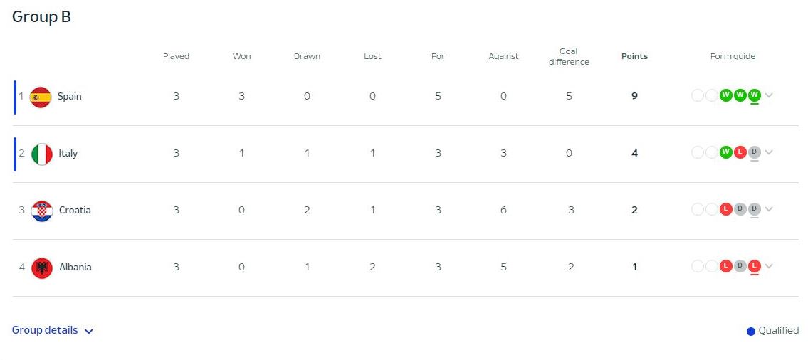808x360 pixels.
Task: Expand Italy's form guide chevron
Action: (769, 153)
